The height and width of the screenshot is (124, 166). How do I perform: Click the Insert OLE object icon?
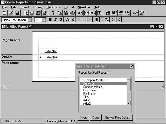(x=114, y=13)
